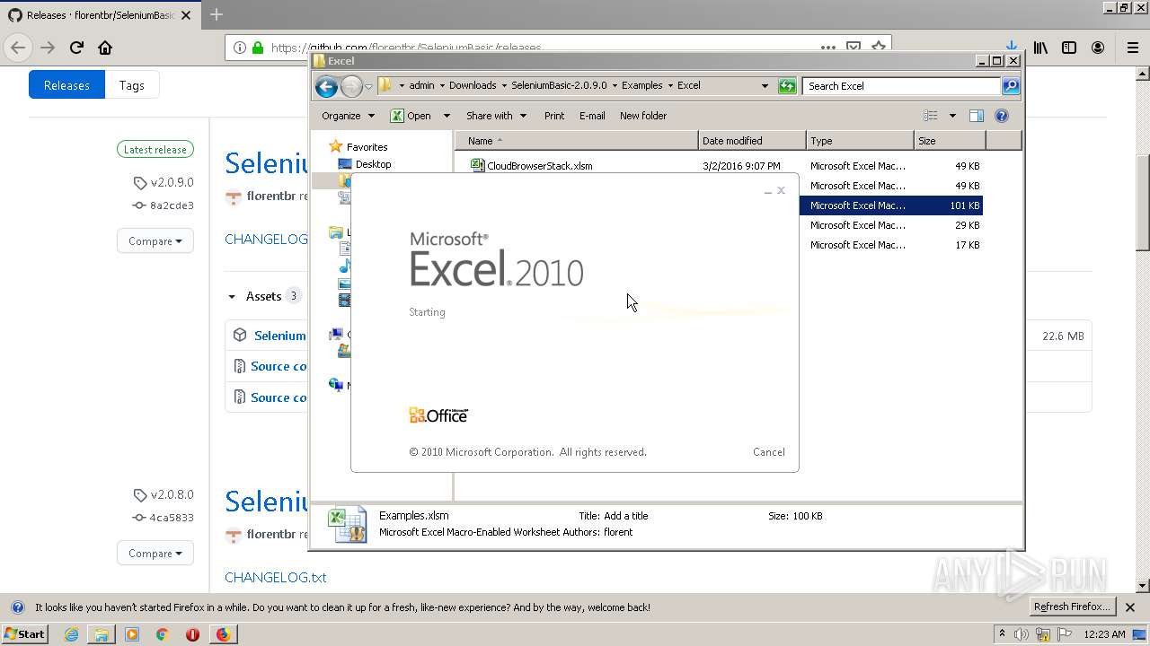Open CHANGELOG.txt link under v2.0.8.0

coord(276,578)
